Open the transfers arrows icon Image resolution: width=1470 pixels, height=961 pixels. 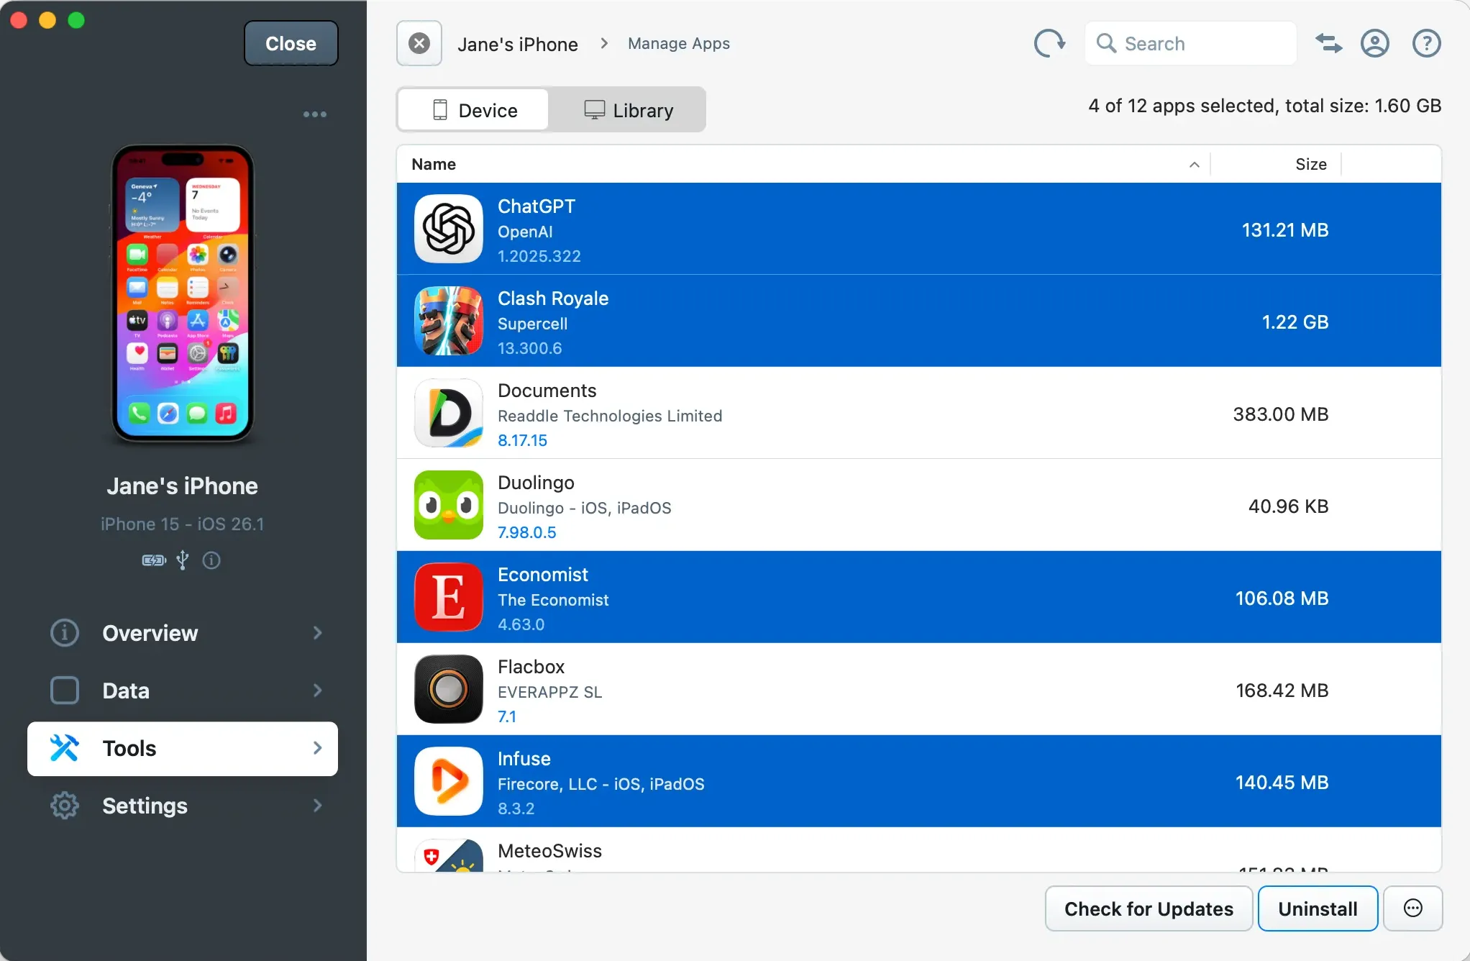point(1328,44)
